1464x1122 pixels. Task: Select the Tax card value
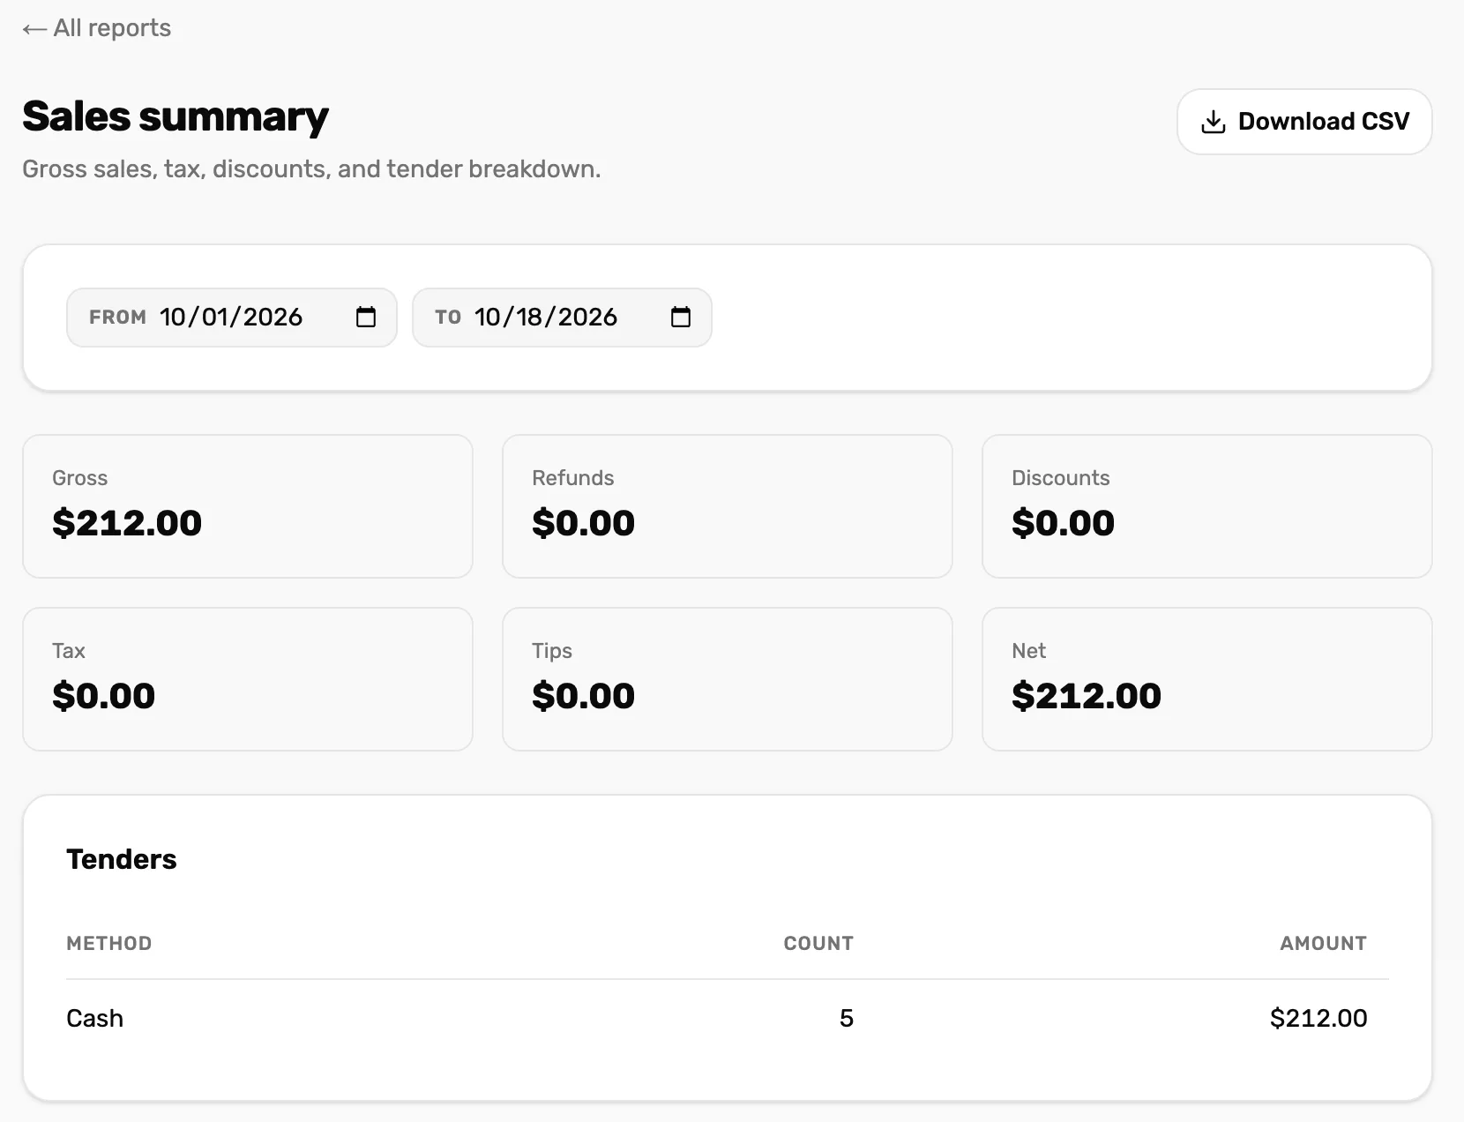pos(103,696)
